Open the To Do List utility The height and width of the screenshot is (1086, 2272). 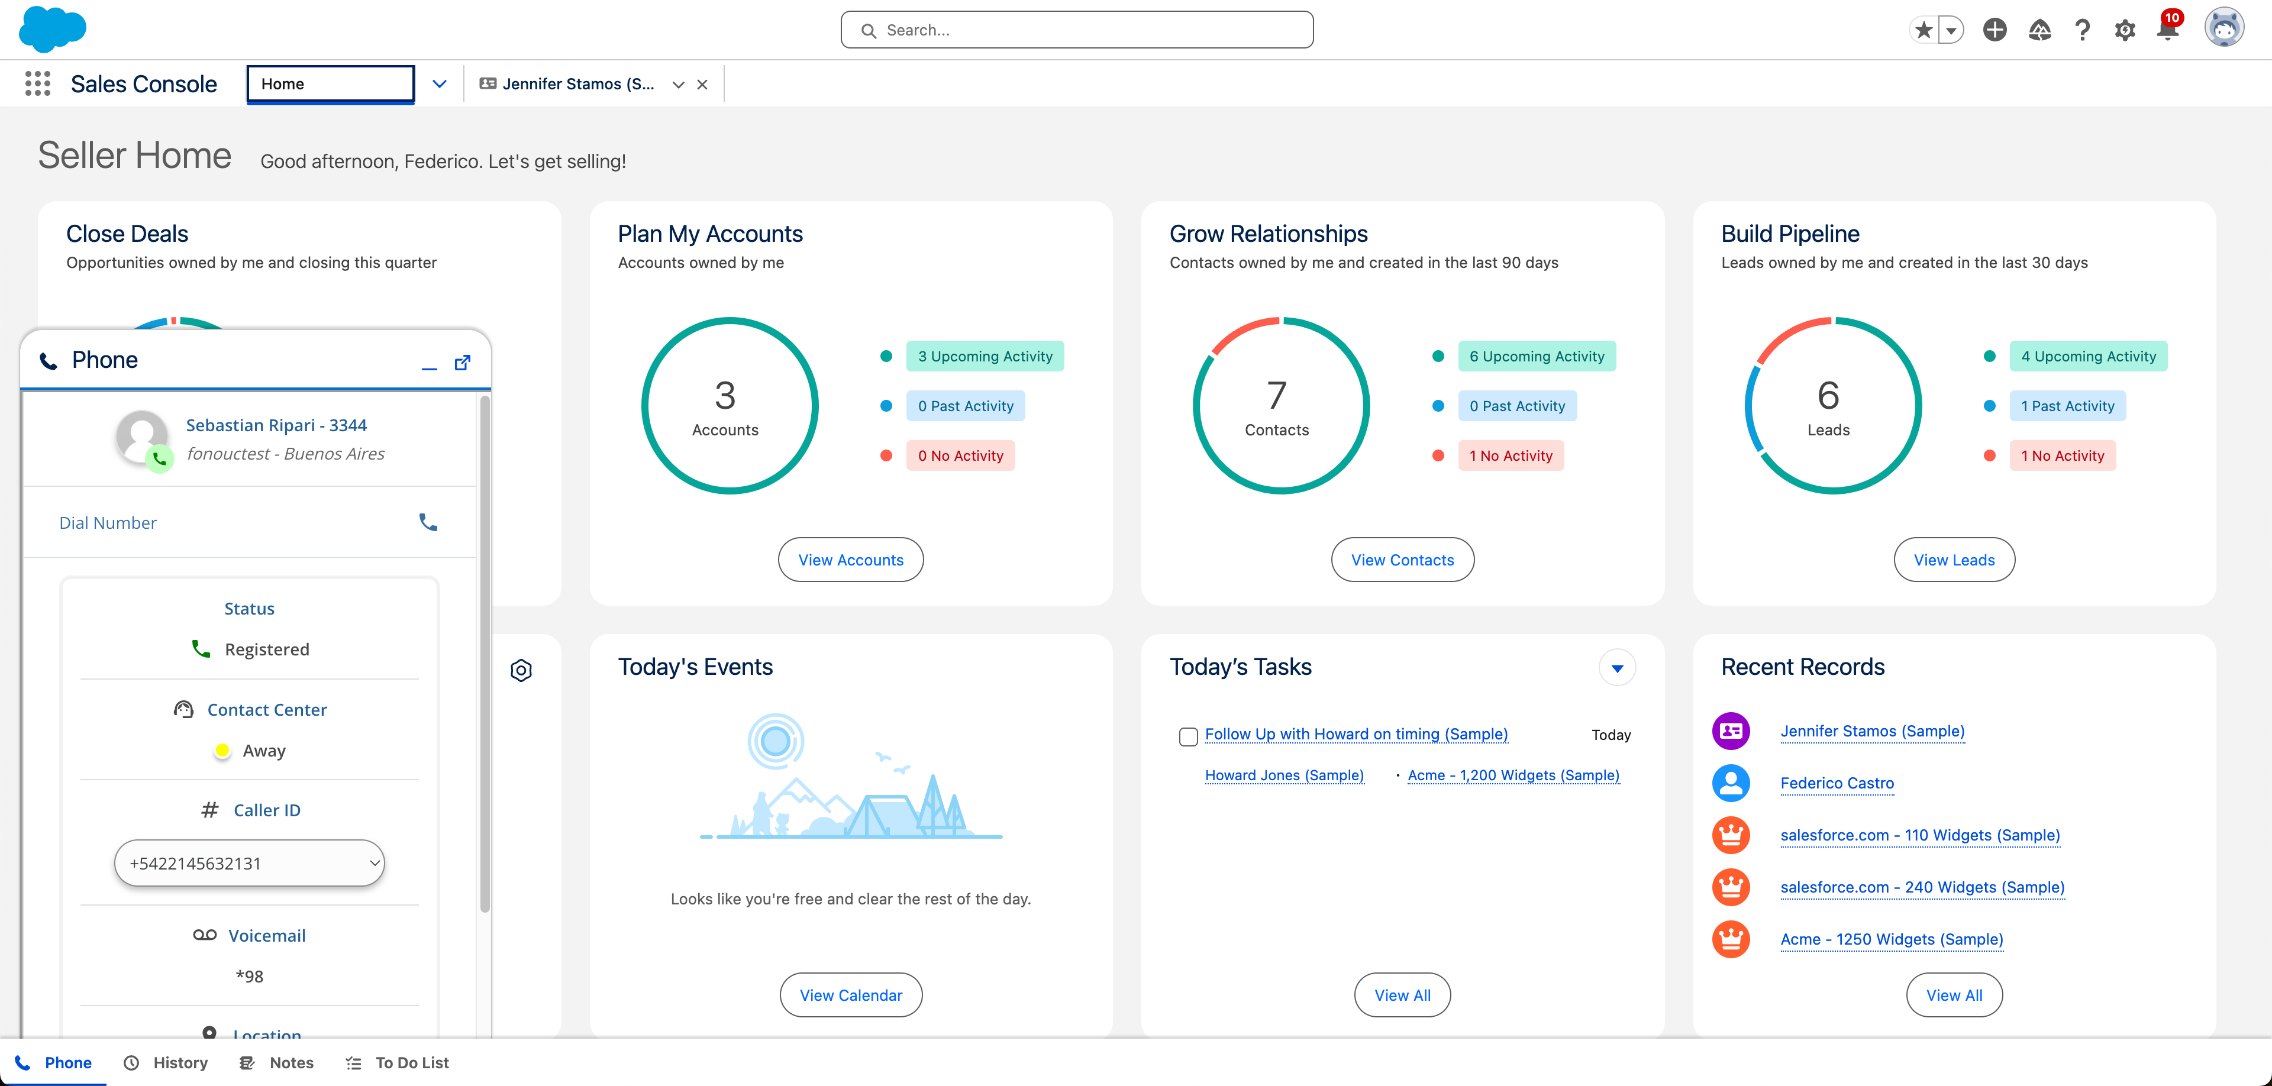click(x=397, y=1062)
